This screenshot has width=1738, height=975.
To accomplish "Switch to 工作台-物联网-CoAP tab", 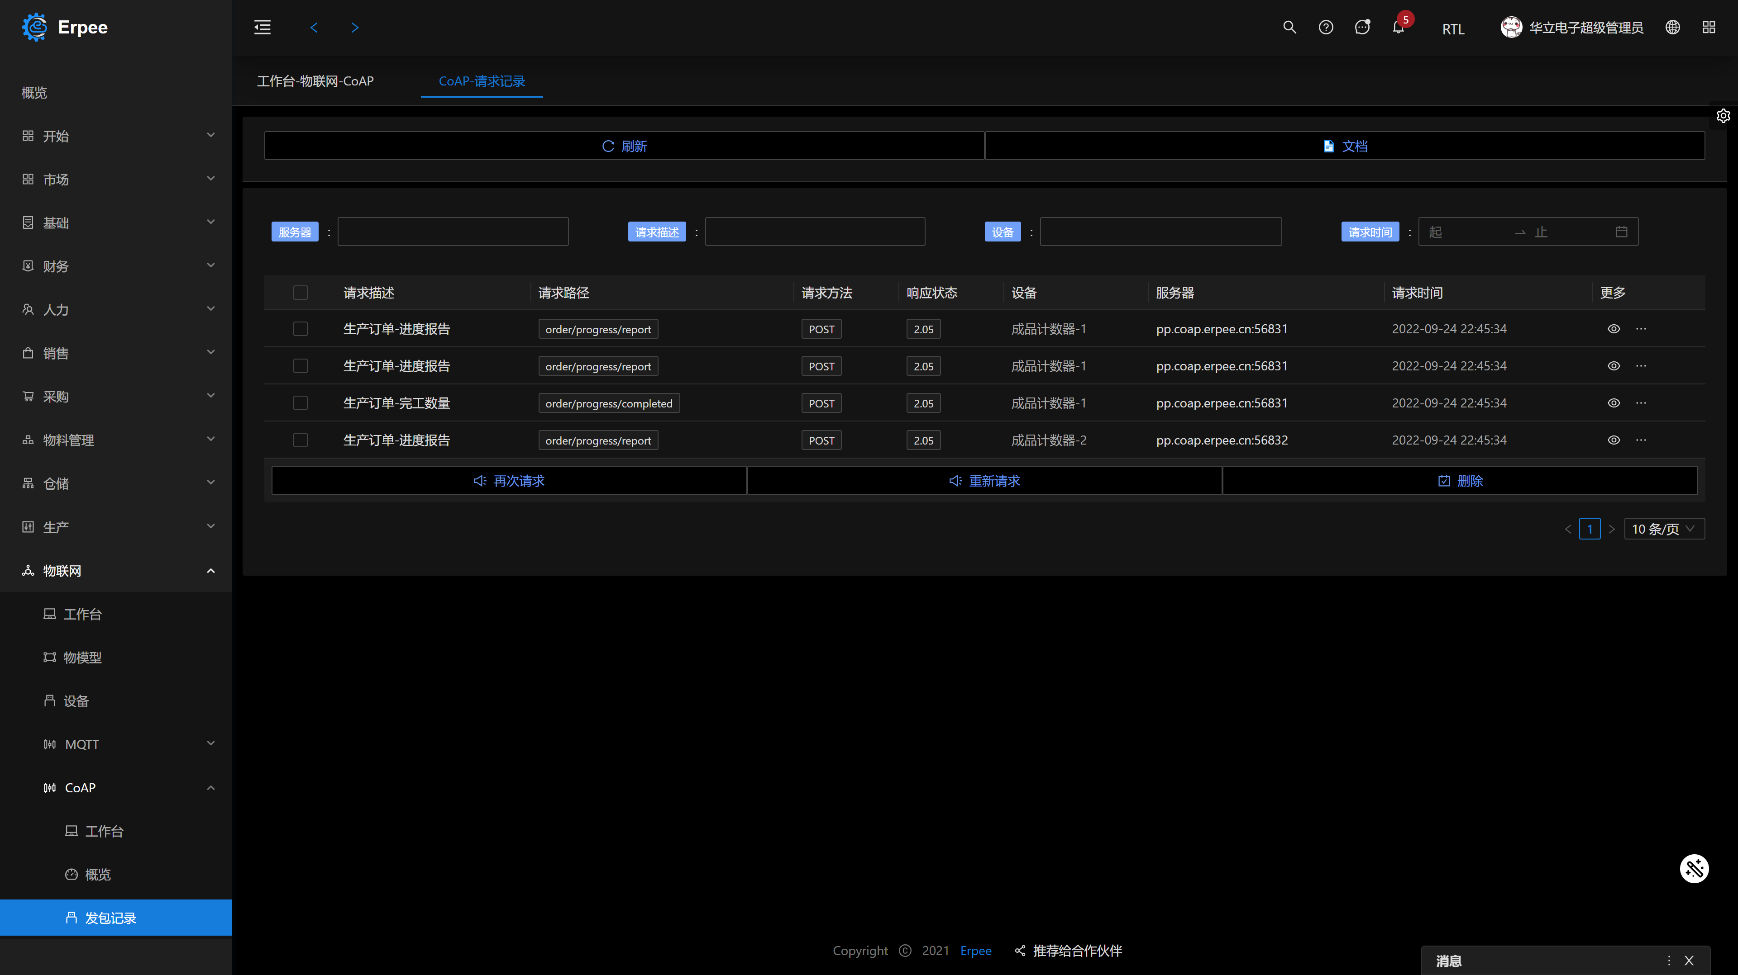I will [x=315, y=81].
